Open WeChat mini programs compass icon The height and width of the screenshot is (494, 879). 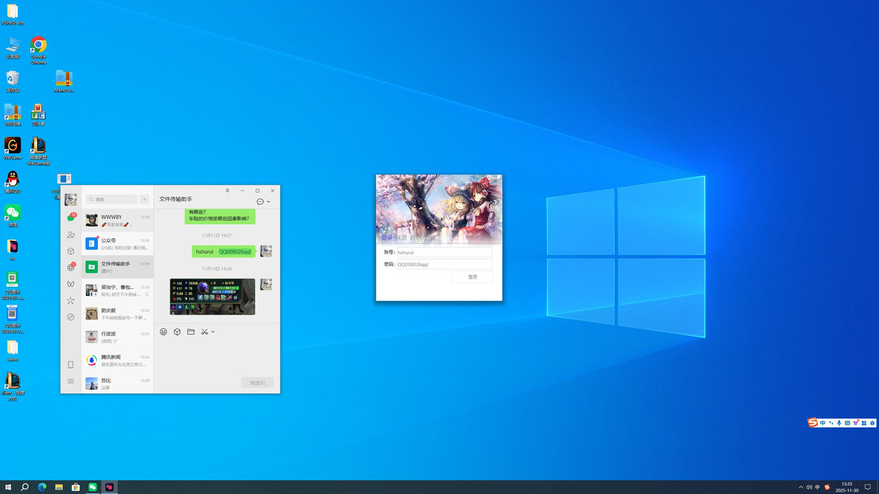click(71, 317)
